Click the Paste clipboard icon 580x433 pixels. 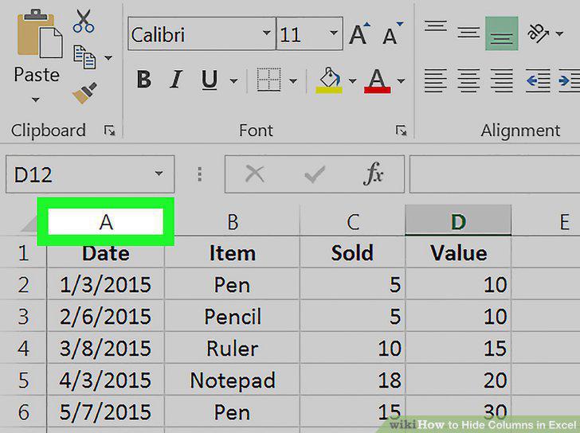point(40,34)
